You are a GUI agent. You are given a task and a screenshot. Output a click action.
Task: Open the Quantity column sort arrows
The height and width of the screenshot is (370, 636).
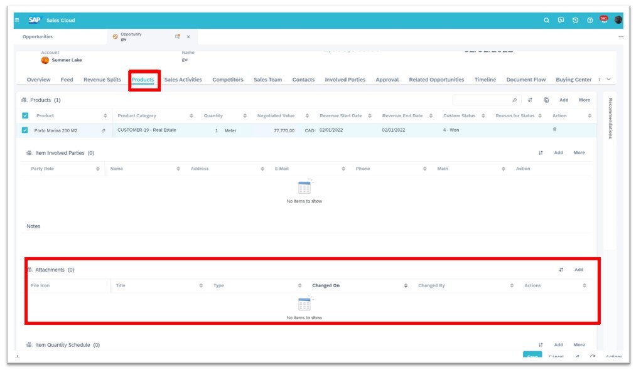click(245, 116)
